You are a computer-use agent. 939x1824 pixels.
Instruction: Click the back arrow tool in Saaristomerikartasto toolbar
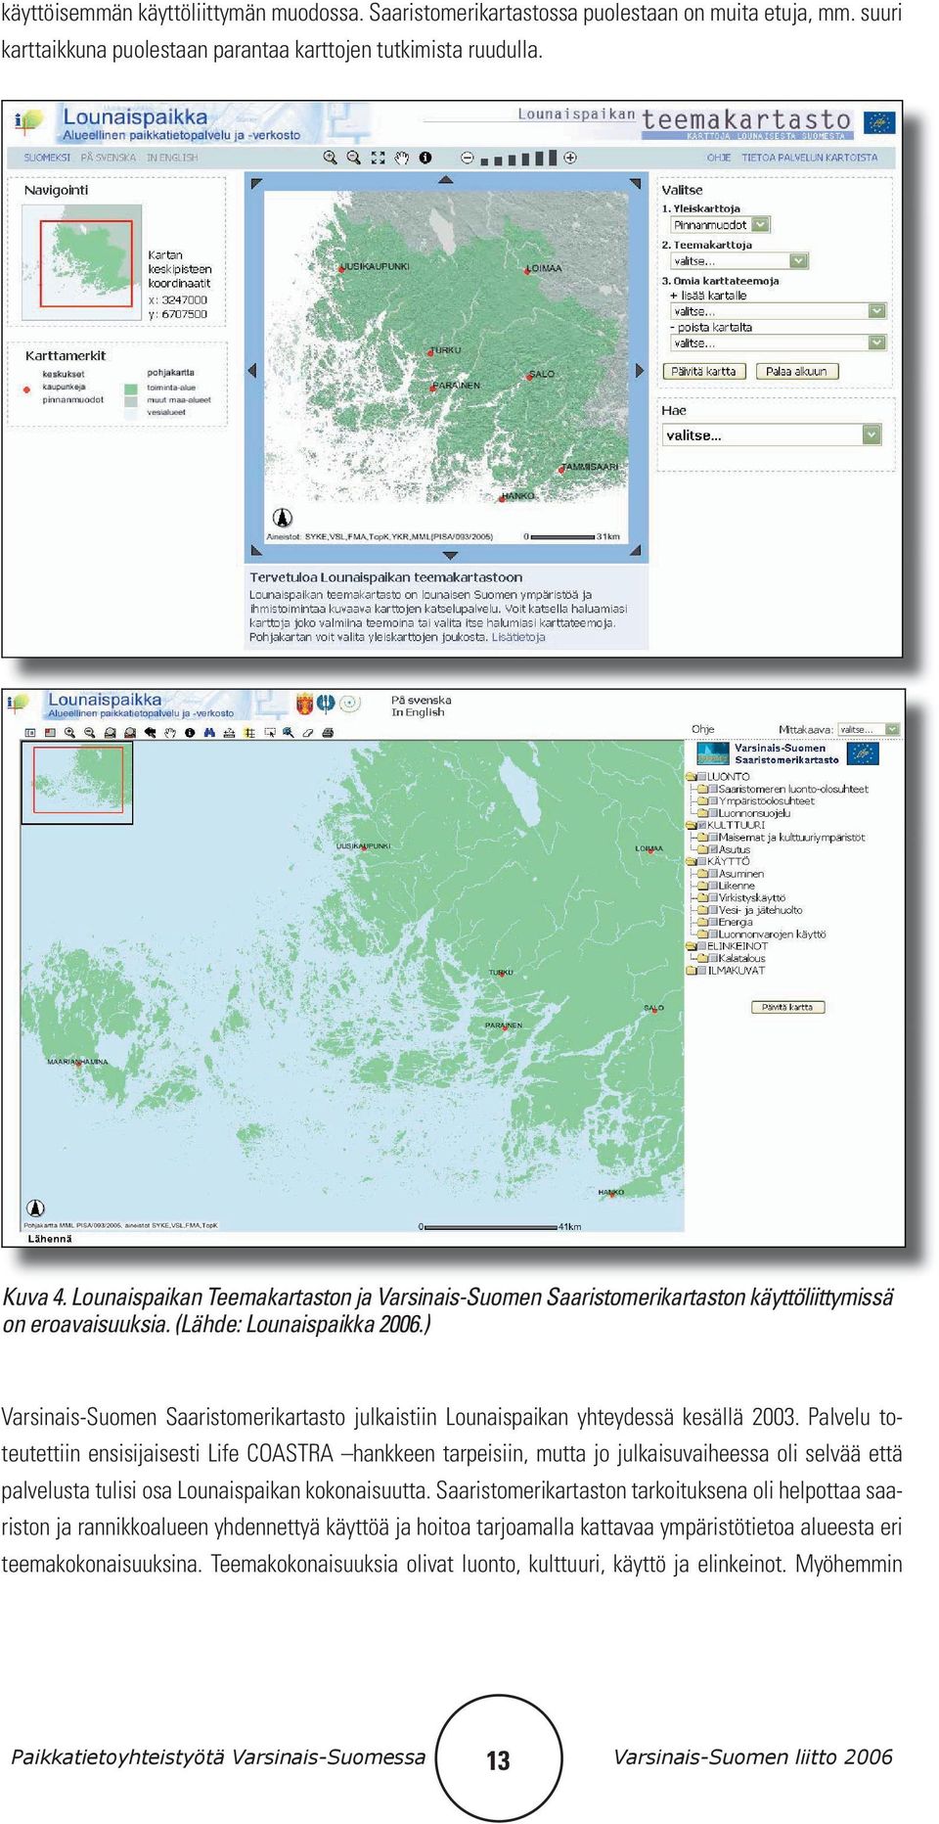150,733
